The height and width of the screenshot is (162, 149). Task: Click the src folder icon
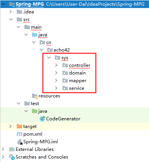[x=19, y=19]
